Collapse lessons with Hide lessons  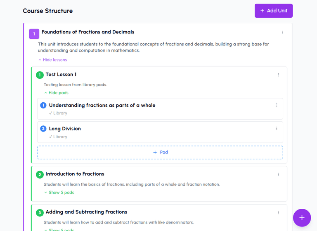52,60
